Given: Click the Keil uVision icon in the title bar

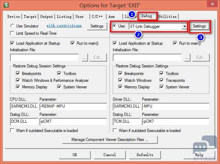Looking at the screenshot, I should point(6,5).
